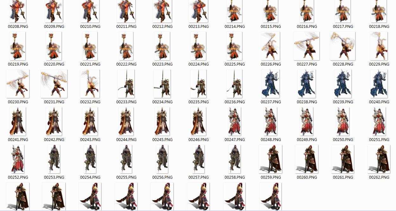This screenshot has width=396, height=211.
Task: Select the 00234.PNG spearman thumbnail
Action: coord(163,84)
